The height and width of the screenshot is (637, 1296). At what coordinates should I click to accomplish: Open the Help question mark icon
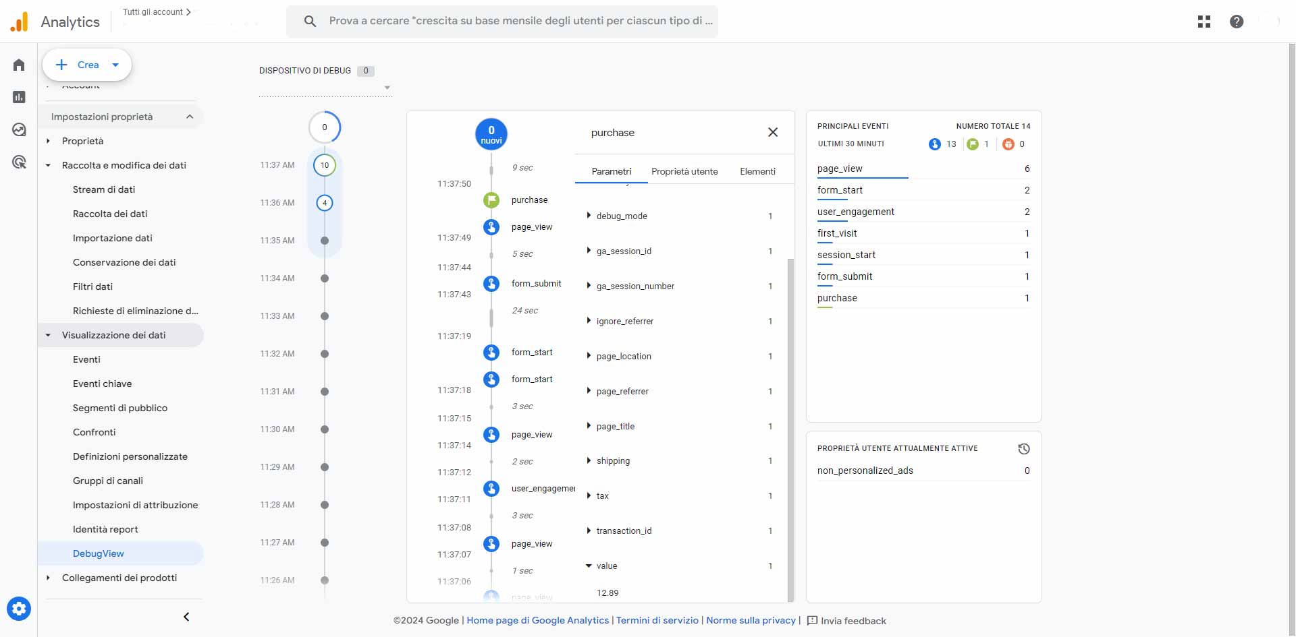(x=1237, y=22)
